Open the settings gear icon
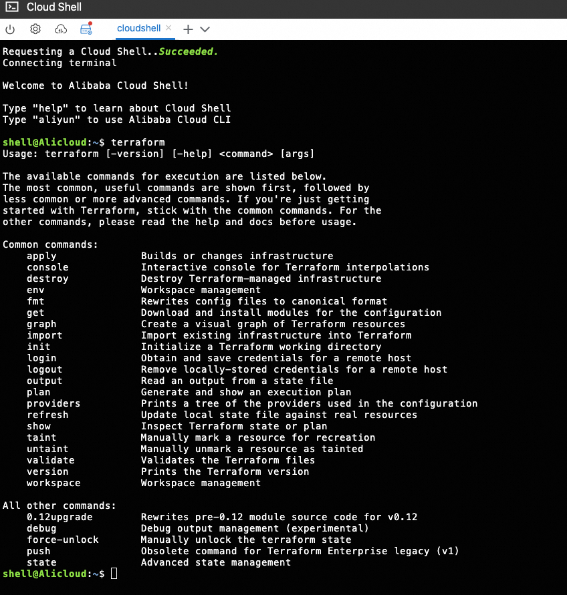This screenshot has width=567, height=595. coord(35,29)
